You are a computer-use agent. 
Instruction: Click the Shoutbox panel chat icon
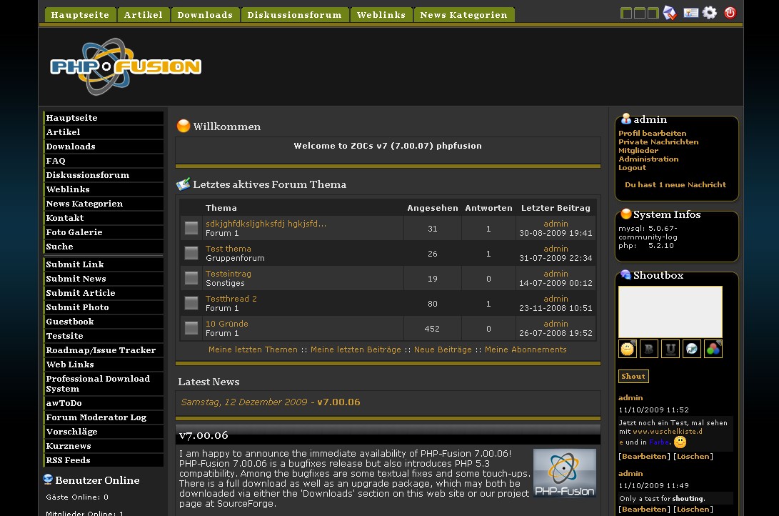(626, 274)
